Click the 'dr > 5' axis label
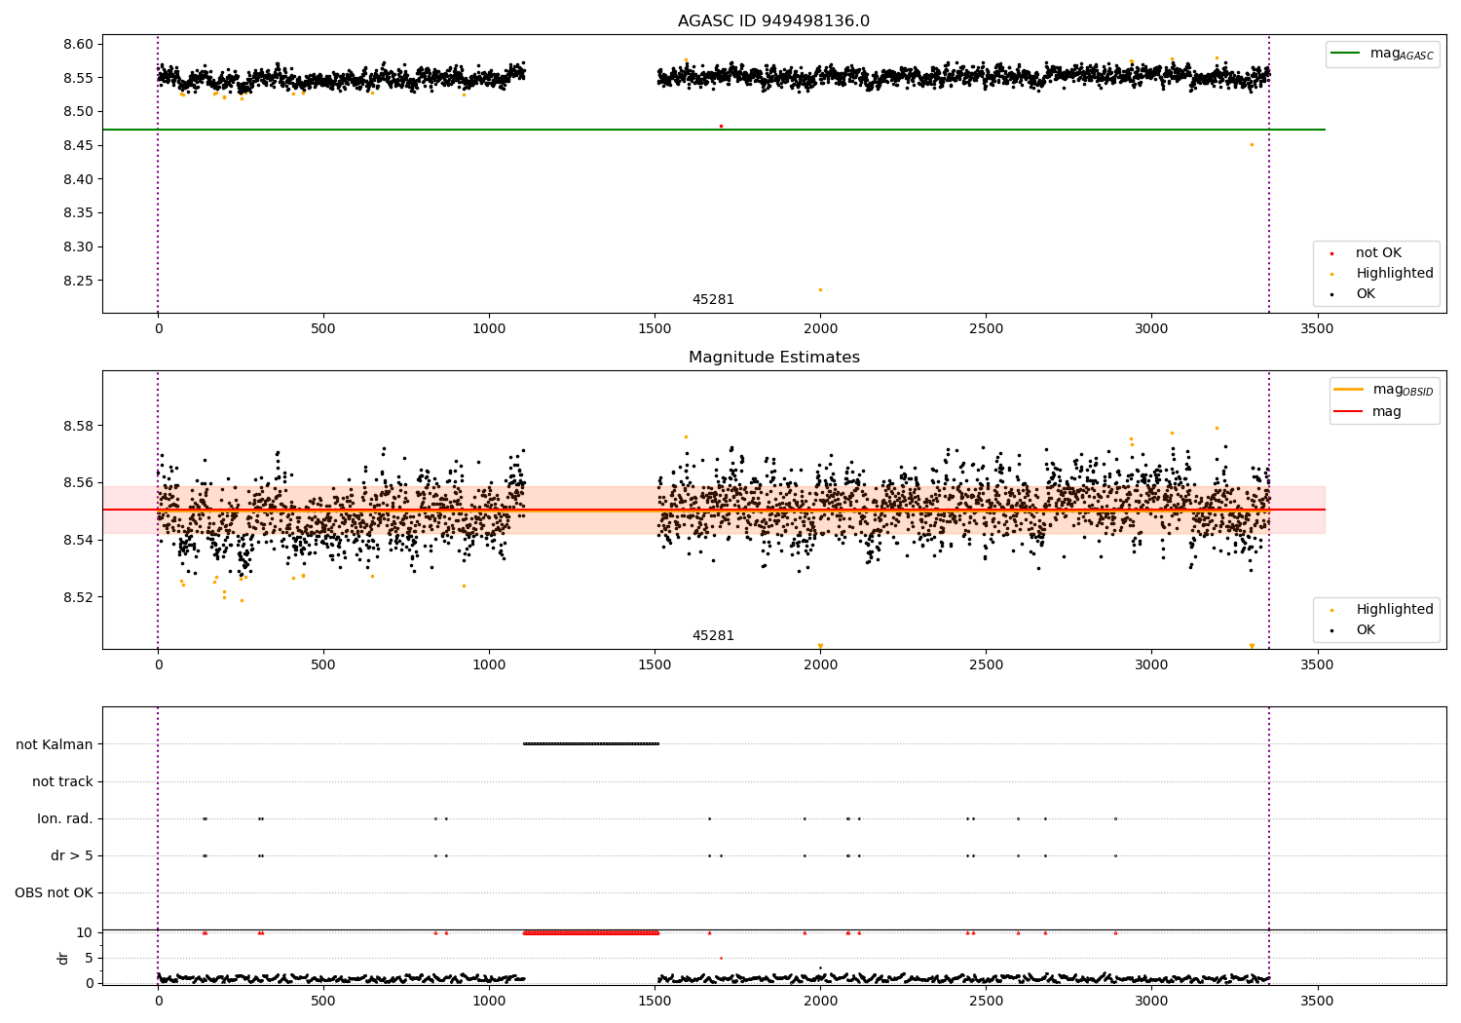This screenshot has height=1023, width=1461. 72,856
